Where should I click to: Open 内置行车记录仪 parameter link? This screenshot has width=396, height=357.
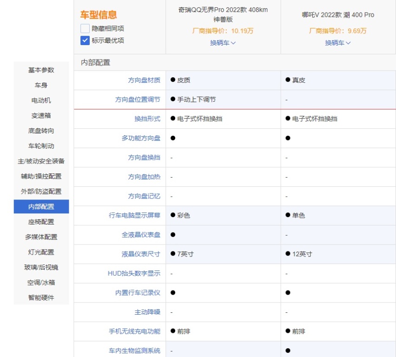[138, 292]
